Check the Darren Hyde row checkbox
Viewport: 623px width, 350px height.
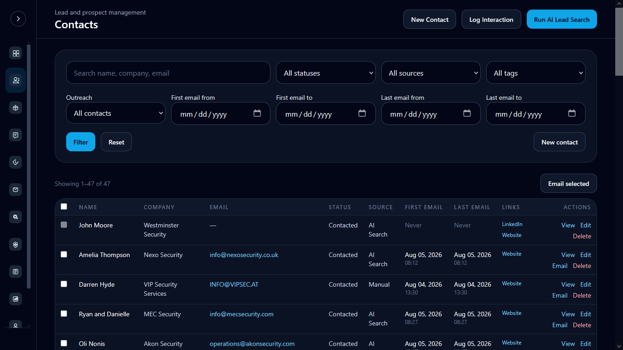(64, 284)
